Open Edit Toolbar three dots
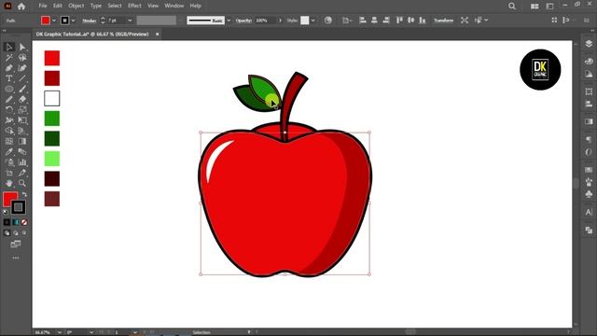The image size is (597, 336). pos(16,258)
